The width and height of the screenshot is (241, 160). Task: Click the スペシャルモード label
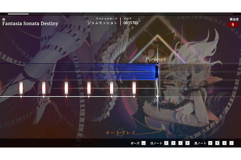pos(107,19)
